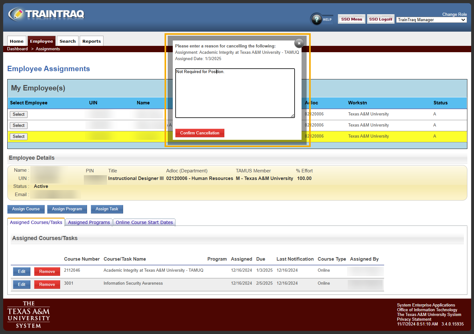Remove the Information Security Awareness assignment
474x334 pixels.
[47, 284]
